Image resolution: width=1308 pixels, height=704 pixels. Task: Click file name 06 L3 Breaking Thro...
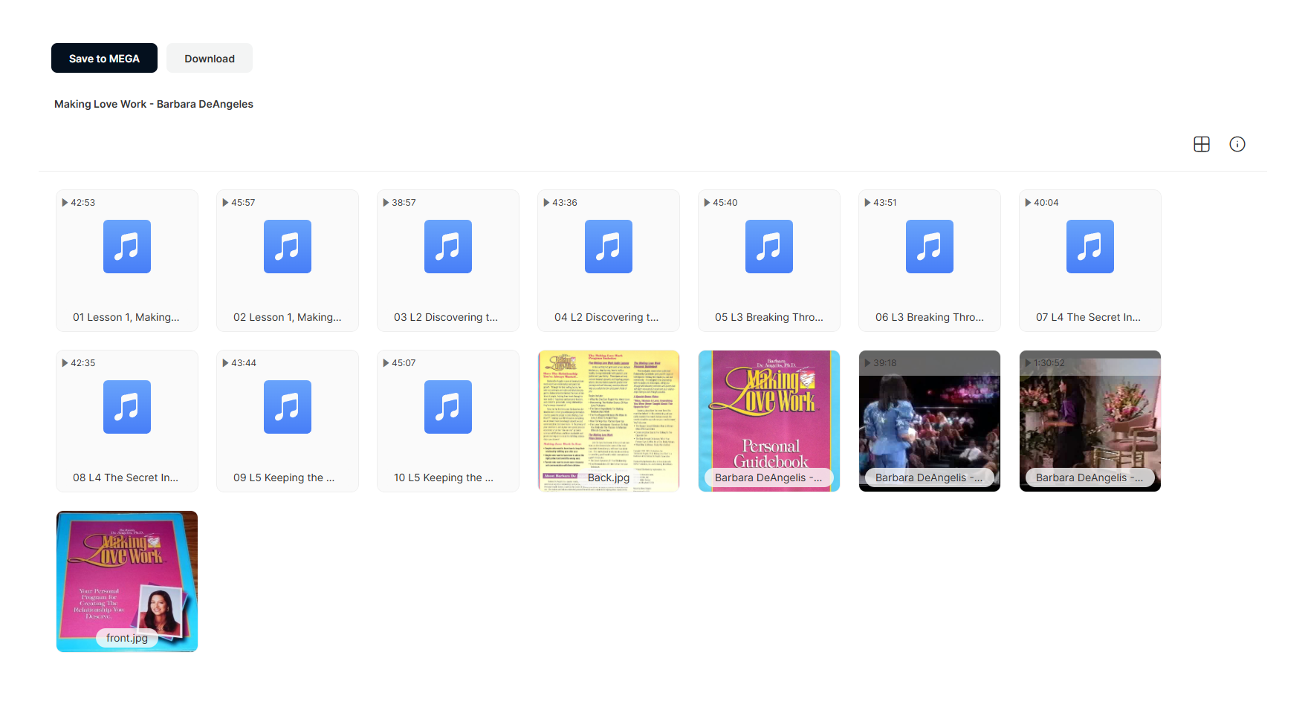pos(930,317)
